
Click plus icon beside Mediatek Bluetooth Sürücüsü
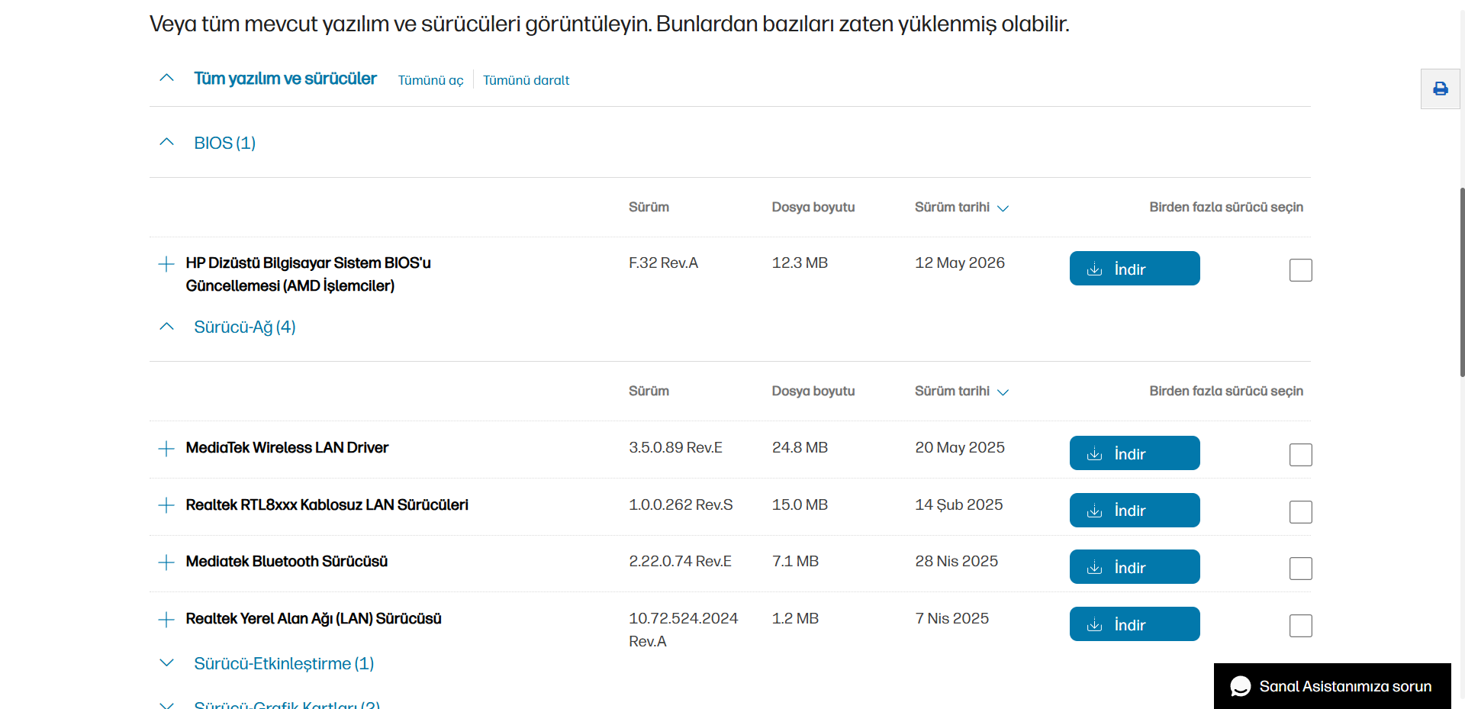pos(166,562)
